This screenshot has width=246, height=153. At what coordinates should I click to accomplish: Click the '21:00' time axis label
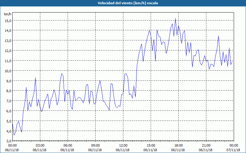[x=206, y=146]
